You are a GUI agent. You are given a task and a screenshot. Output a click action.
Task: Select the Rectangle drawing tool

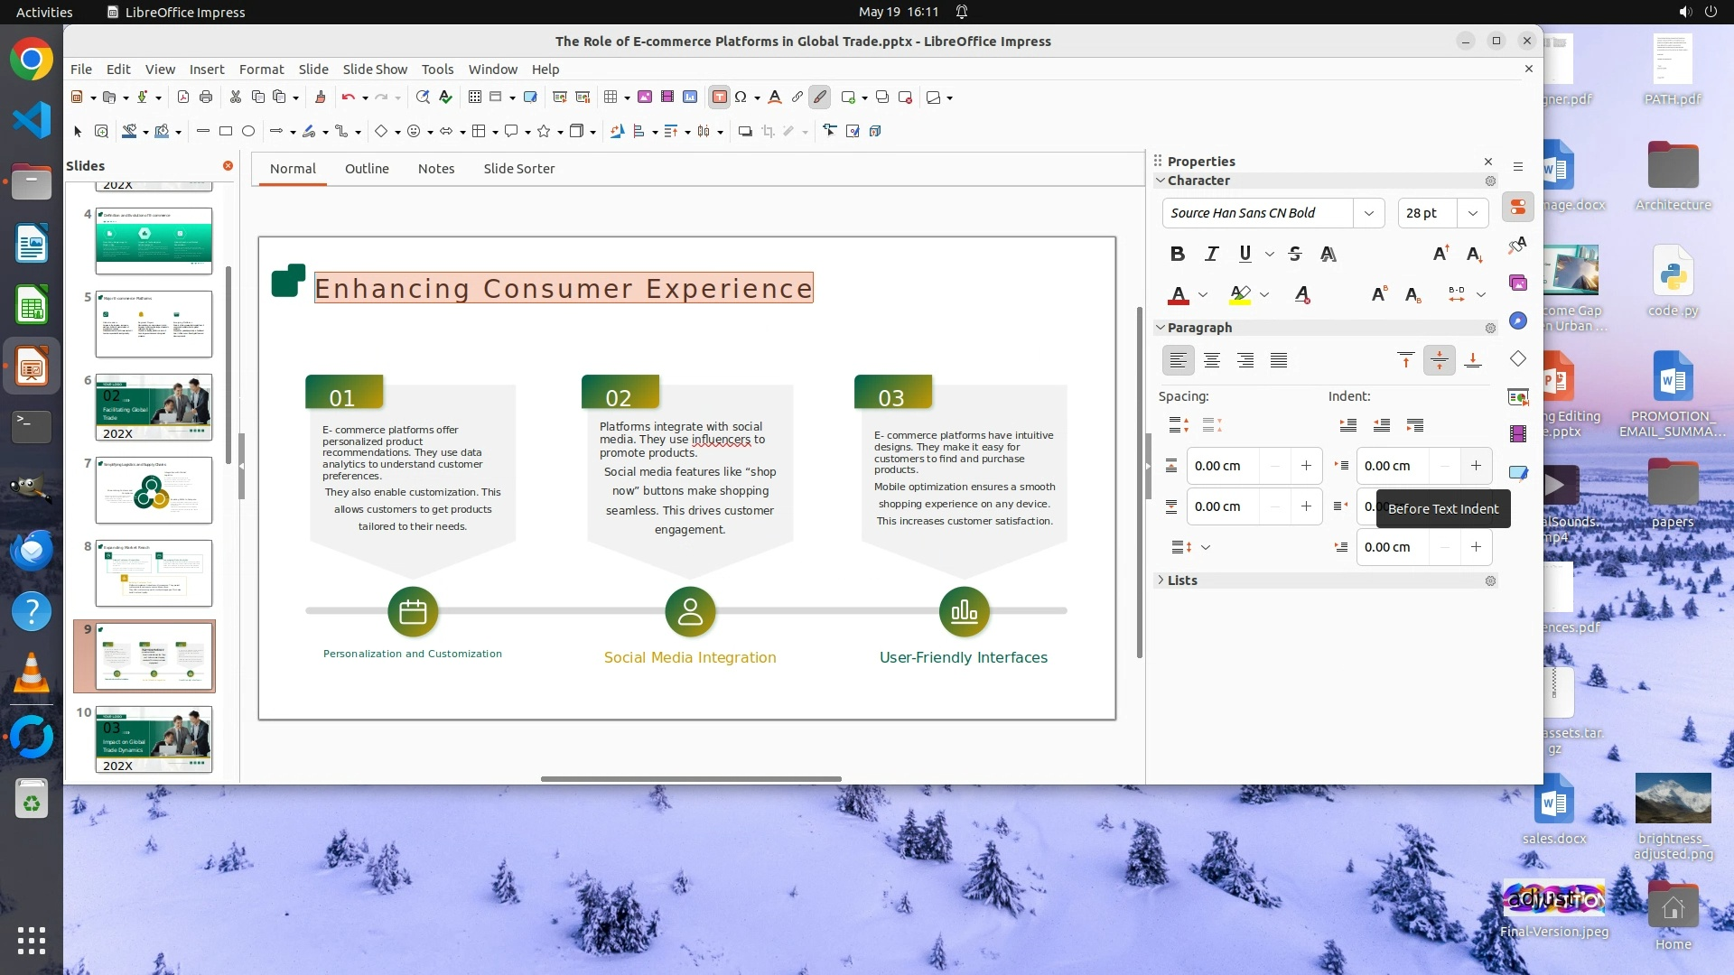click(x=226, y=131)
